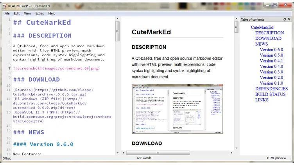Click DESCRIPTION heading in preview
The image size is (294, 165).
click(149, 47)
